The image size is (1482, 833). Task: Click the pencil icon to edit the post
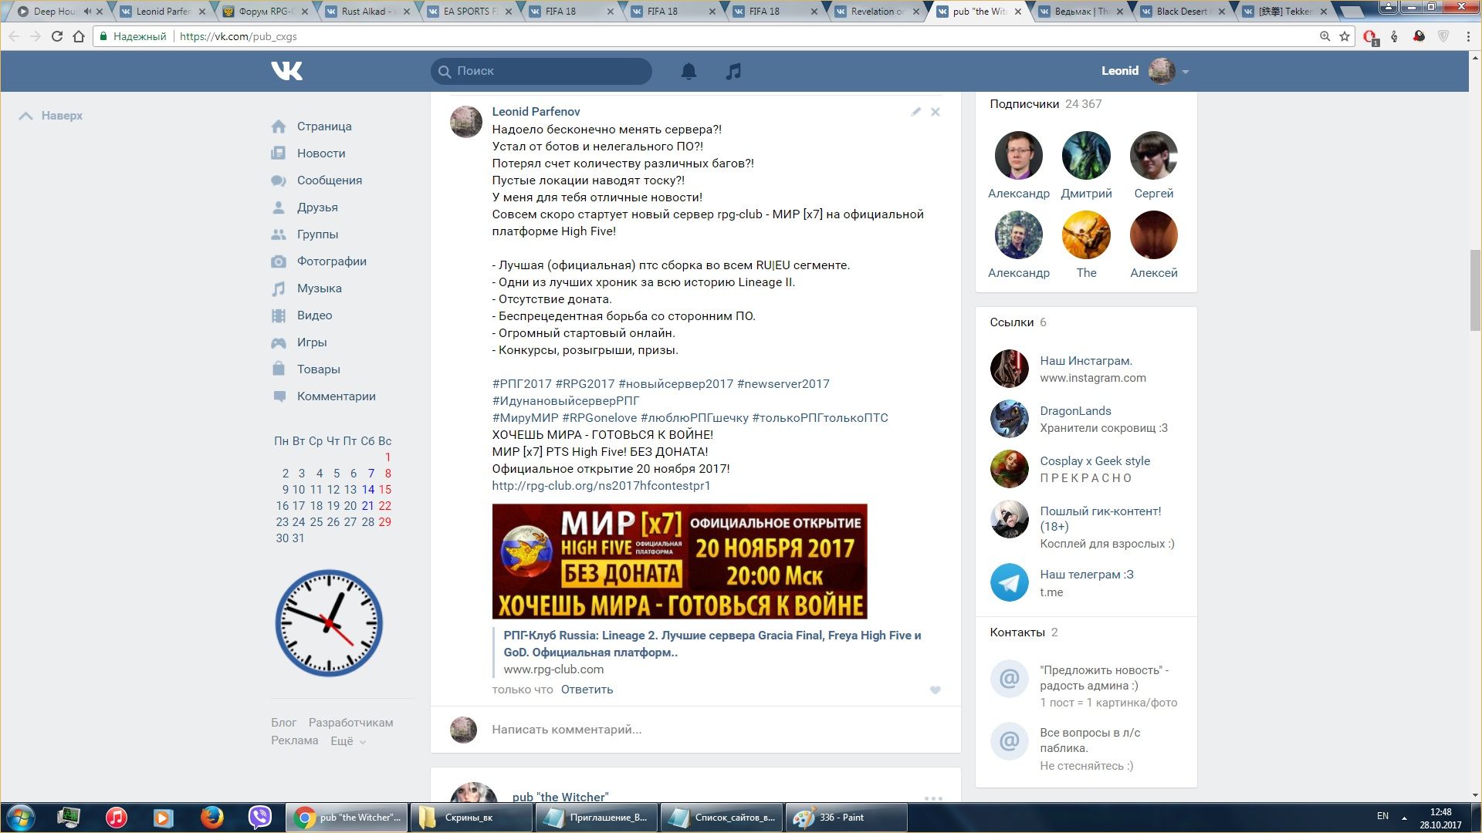pos(915,112)
